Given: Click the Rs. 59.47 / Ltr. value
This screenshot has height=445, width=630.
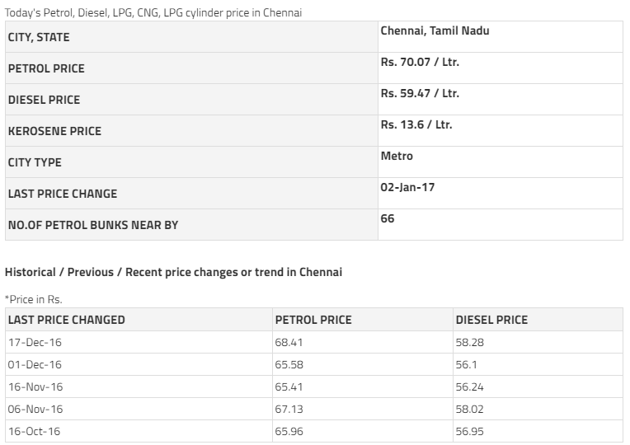Looking at the screenshot, I should (x=420, y=94).
